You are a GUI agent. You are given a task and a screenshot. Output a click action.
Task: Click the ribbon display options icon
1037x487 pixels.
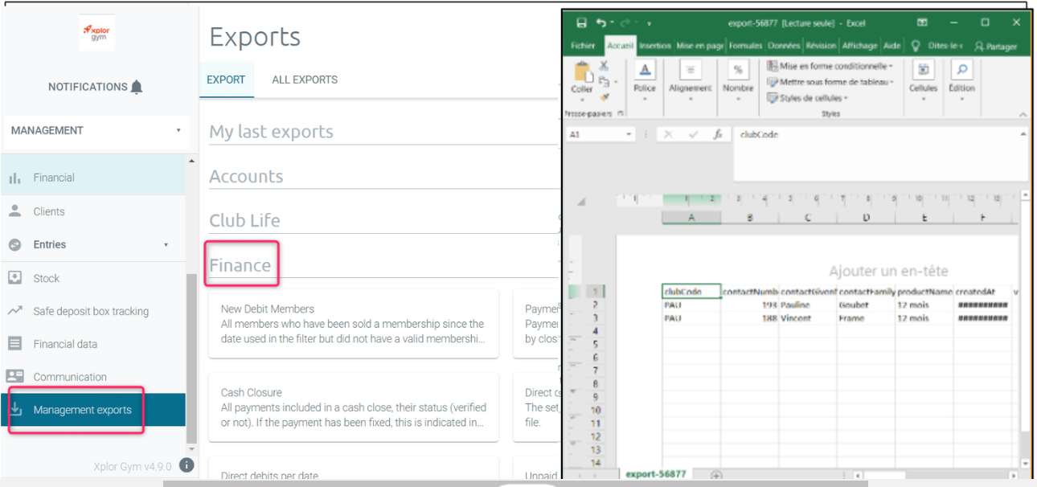pos(922,23)
